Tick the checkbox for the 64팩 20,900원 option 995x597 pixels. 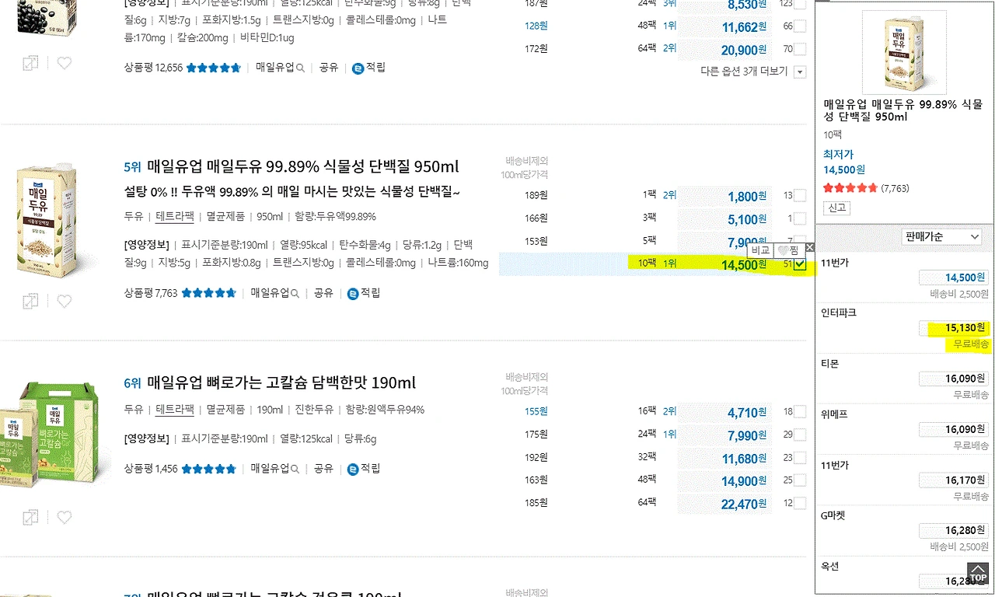pyautogui.click(x=800, y=49)
